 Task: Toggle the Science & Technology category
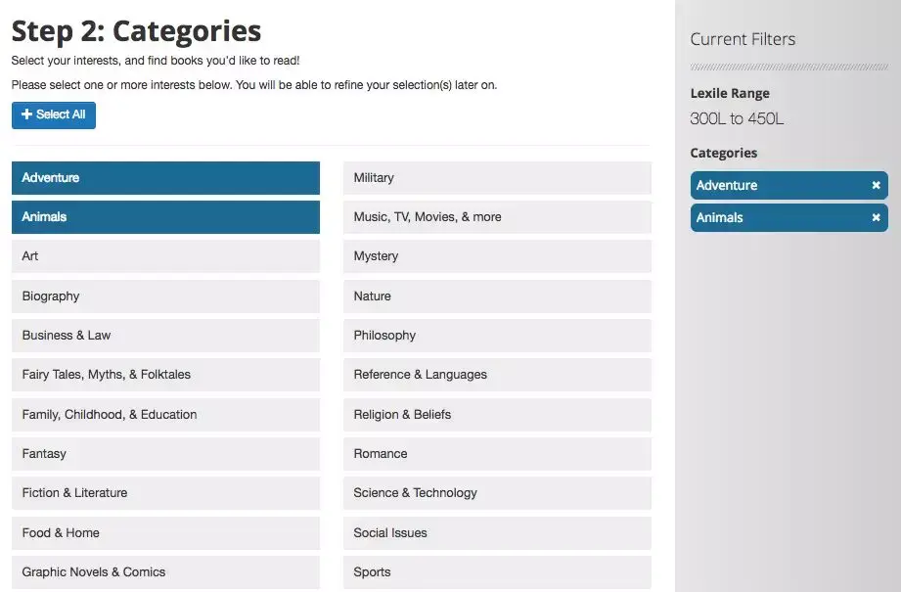pyautogui.click(x=497, y=493)
